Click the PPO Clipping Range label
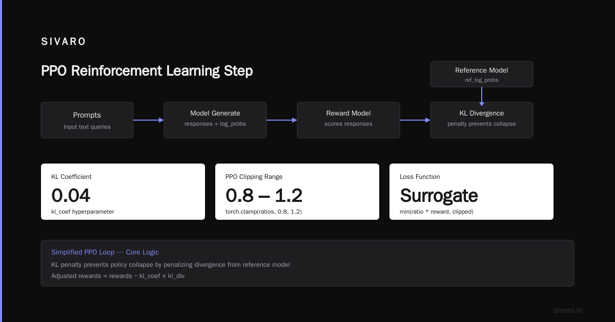615x322 pixels. [254, 177]
